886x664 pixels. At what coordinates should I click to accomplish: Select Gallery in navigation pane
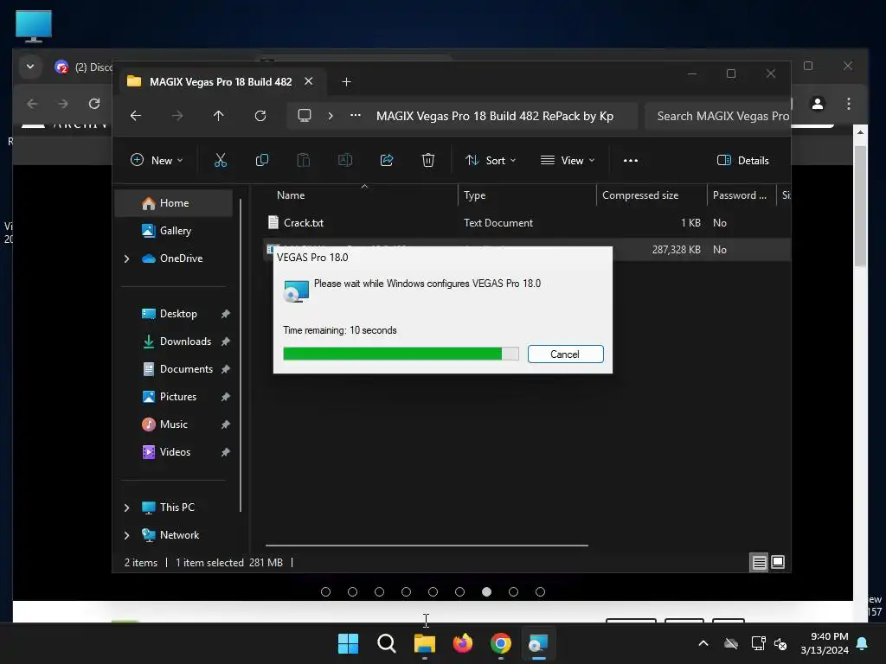point(174,231)
